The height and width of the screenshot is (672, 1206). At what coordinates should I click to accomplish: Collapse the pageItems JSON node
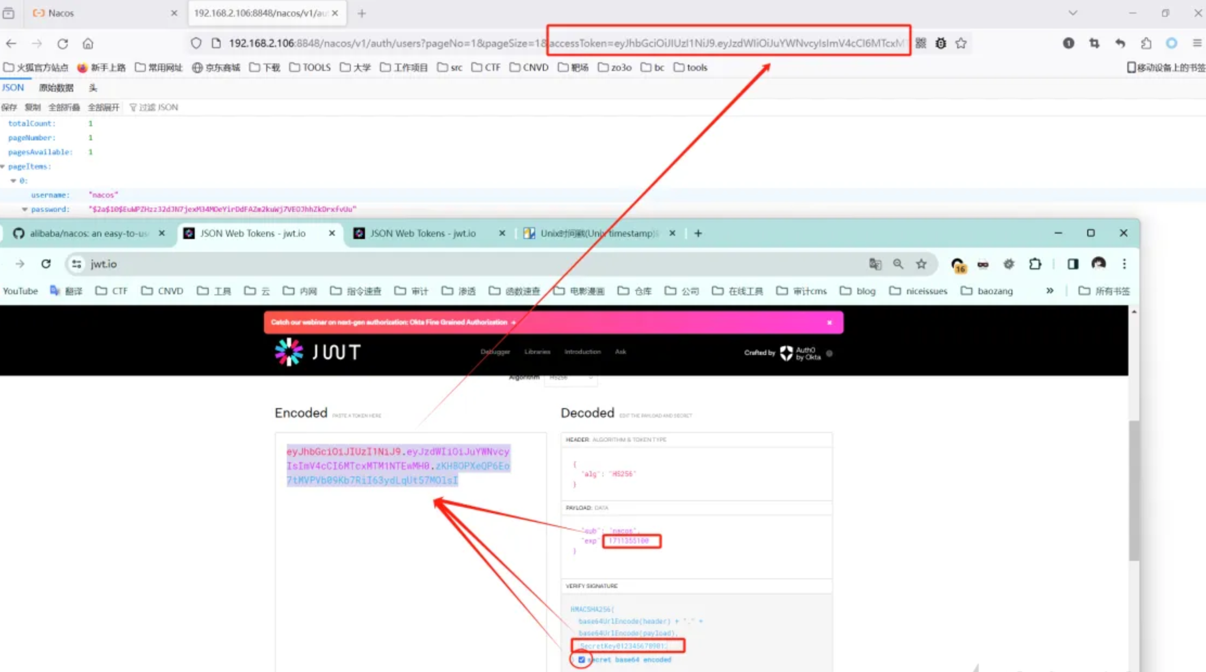(x=3, y=166)
